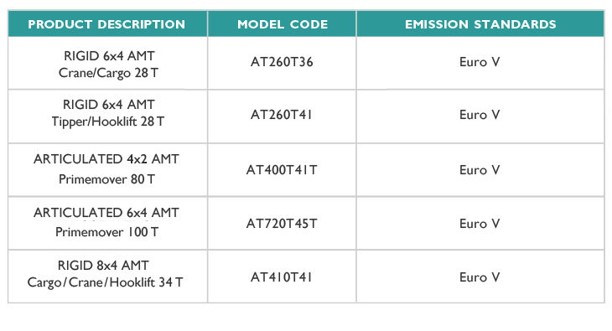
Task: Select the RIGID 6x4 AMT Crane/Cargo 28 T cell
Action: coord(107,64)
